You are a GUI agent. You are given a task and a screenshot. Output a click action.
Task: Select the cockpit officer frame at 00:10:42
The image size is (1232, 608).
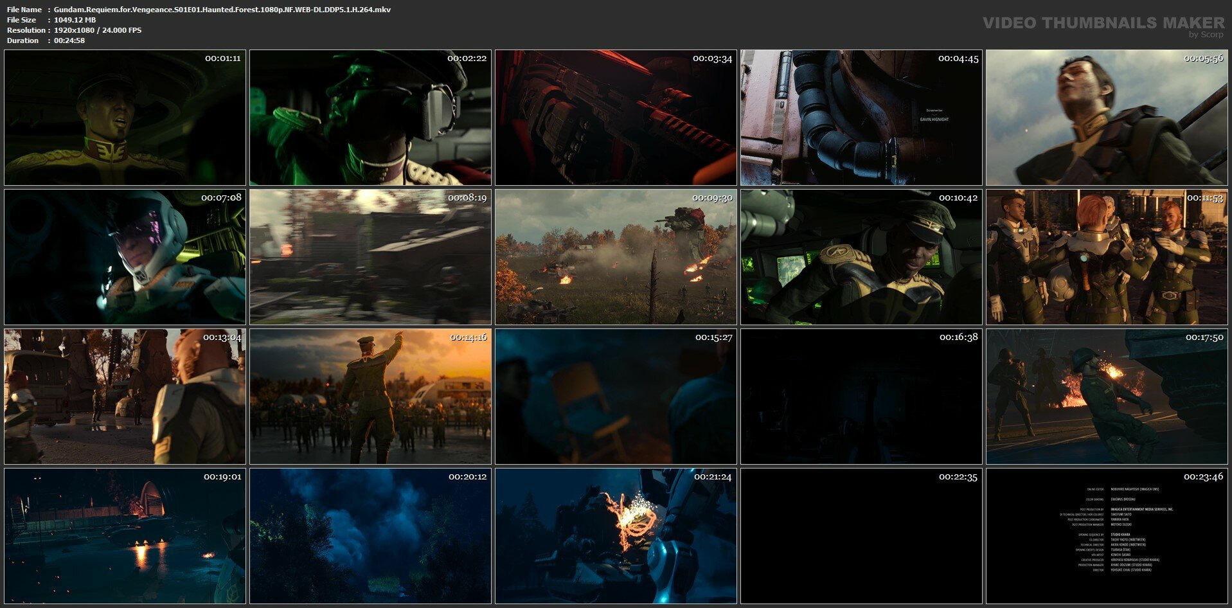[861, 257]
